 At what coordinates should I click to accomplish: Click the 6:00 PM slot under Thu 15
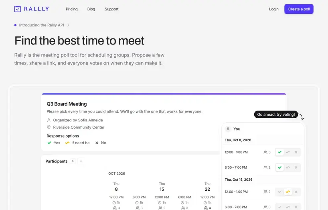[x=185, y=197]
